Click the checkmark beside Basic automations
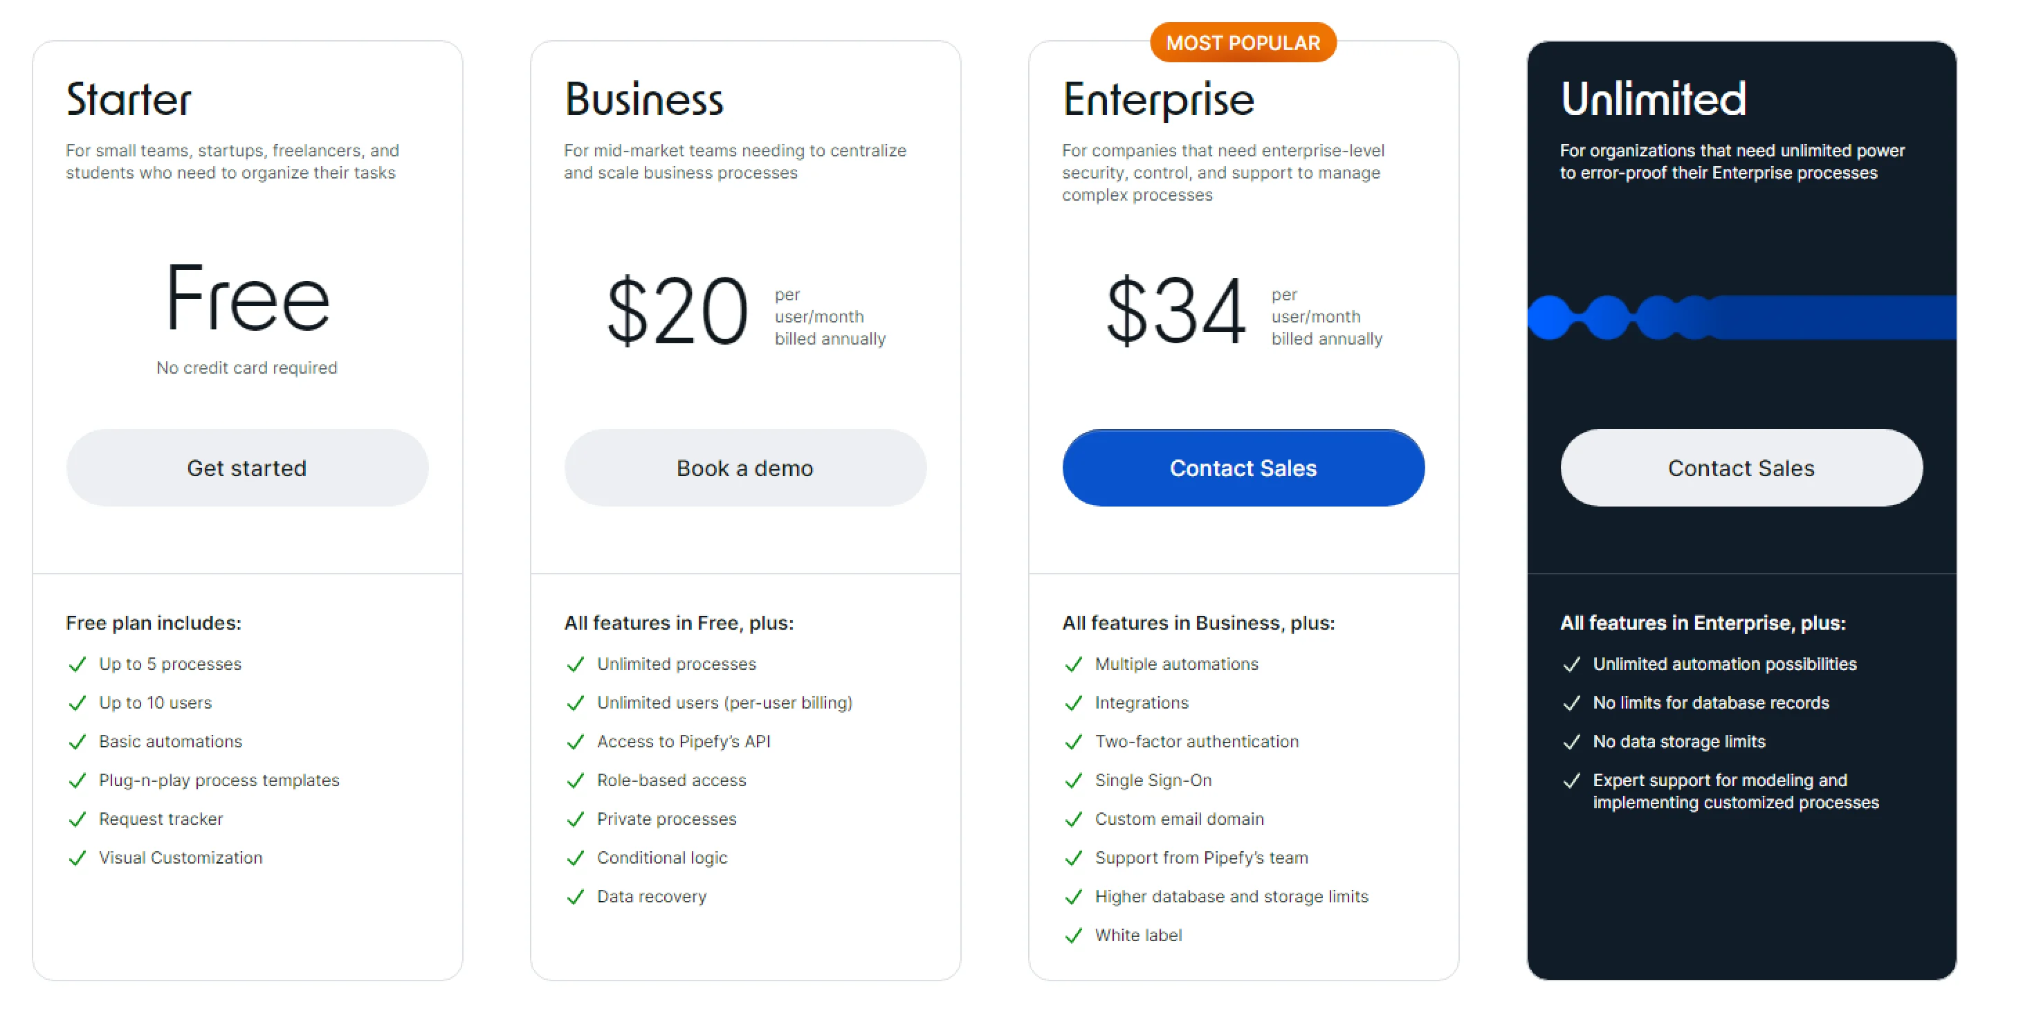The height and width of the screenshot is (1020, 2041). point(77,742)
